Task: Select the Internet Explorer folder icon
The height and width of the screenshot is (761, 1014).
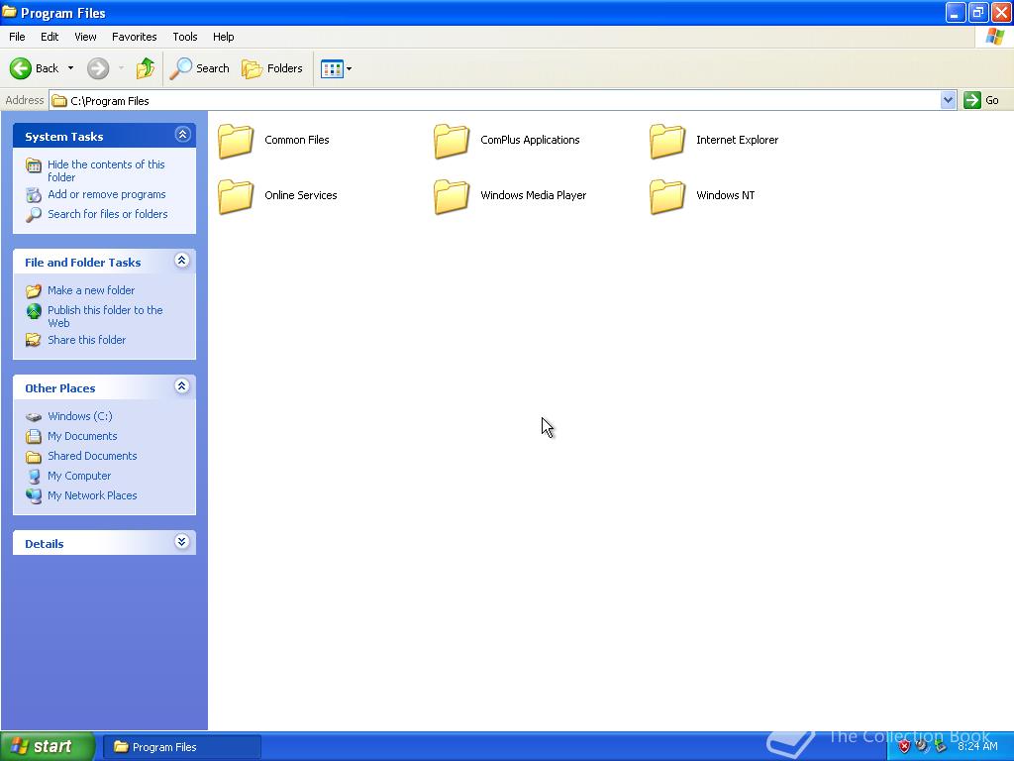Action: [667, 141]
